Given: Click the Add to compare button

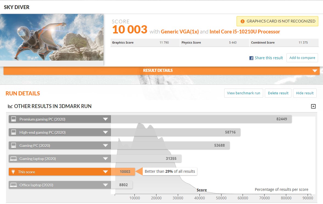Looking at the screenshot, I should point(302,58).
